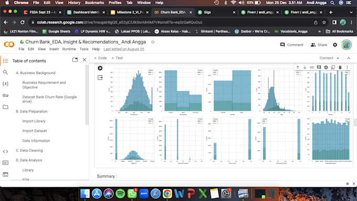Open the Code snippets icon
357x201 pixels.
tap(5, 151)
